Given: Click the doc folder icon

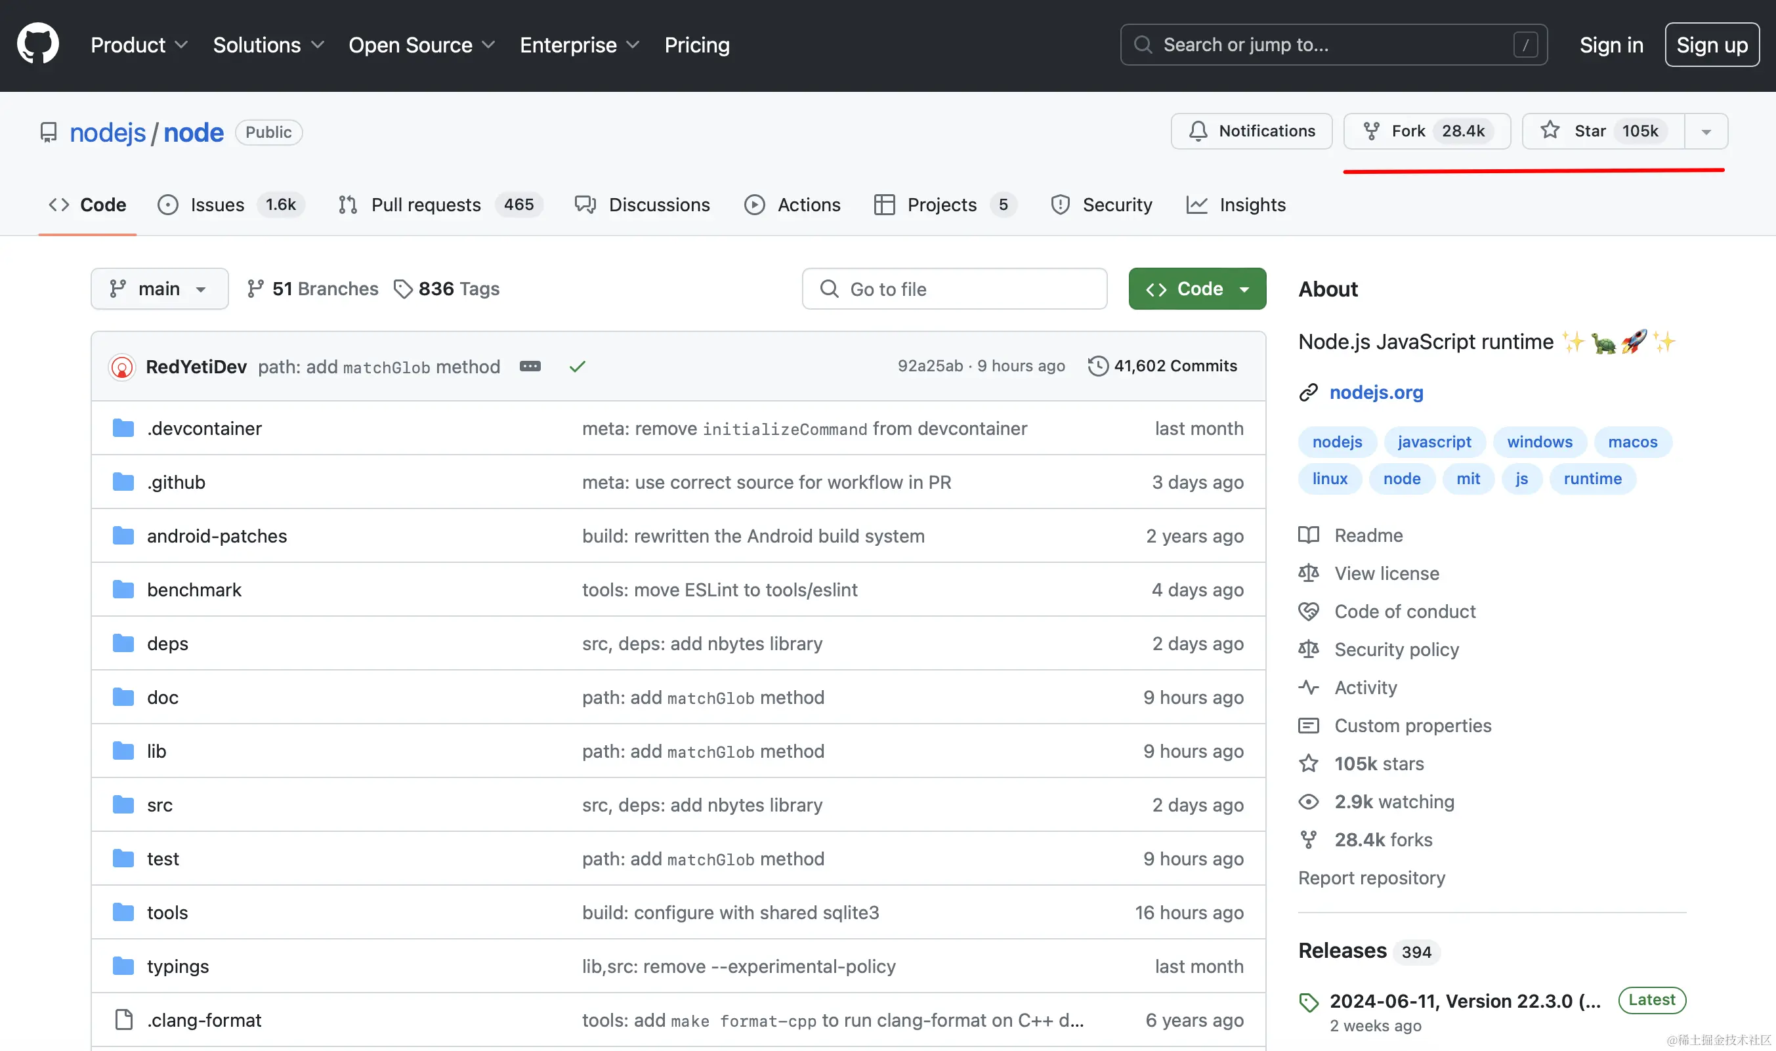Looking at the screenshot, I should pos(123,697).
